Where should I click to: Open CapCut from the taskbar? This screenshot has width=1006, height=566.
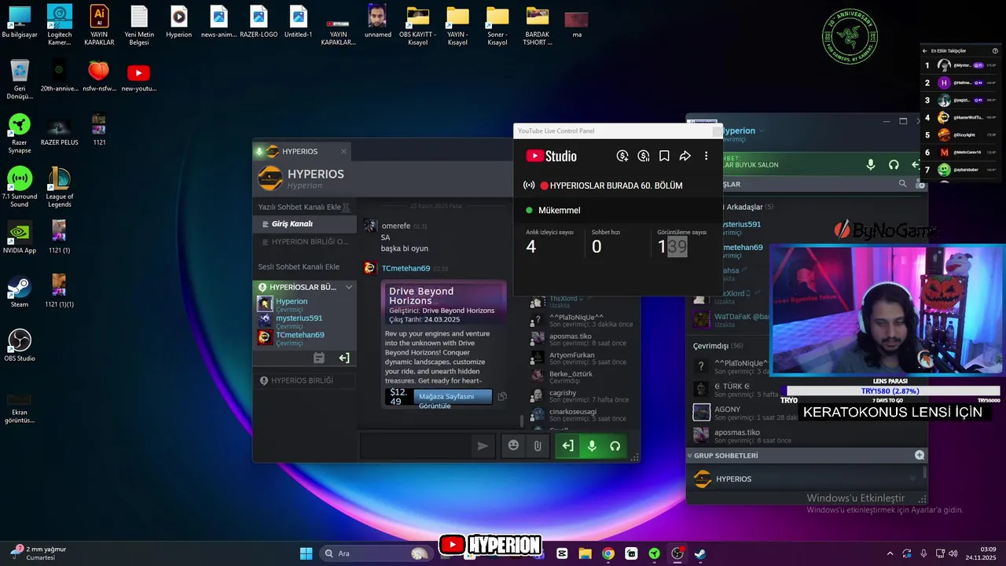point(562,553)
